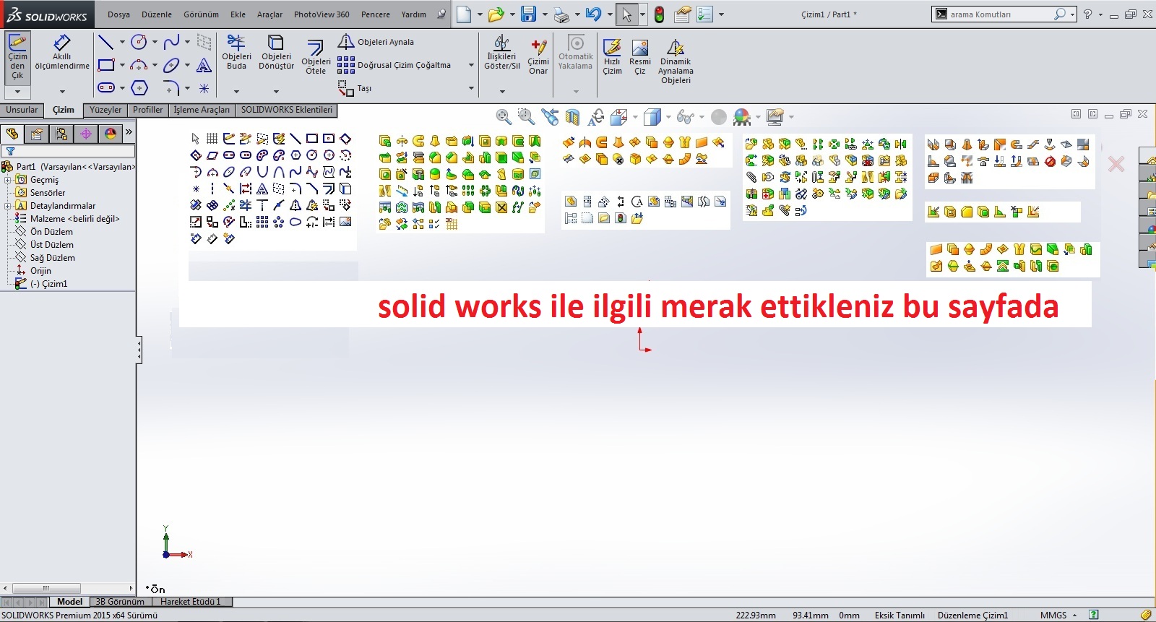Select the Spline tool in the Çizim ribbon
This screenshot has height=622, width=1156.
171,42
